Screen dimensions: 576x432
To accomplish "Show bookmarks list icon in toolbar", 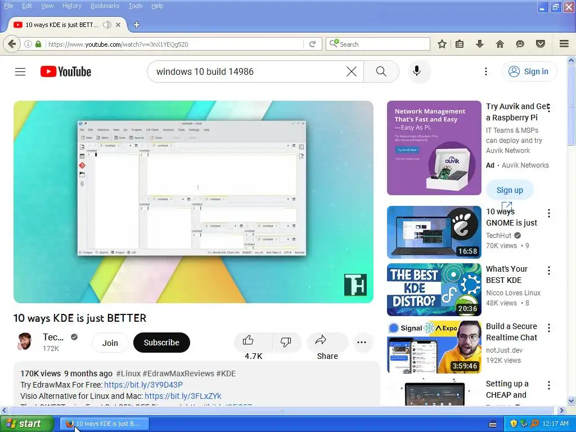I will tap(459, 44).
